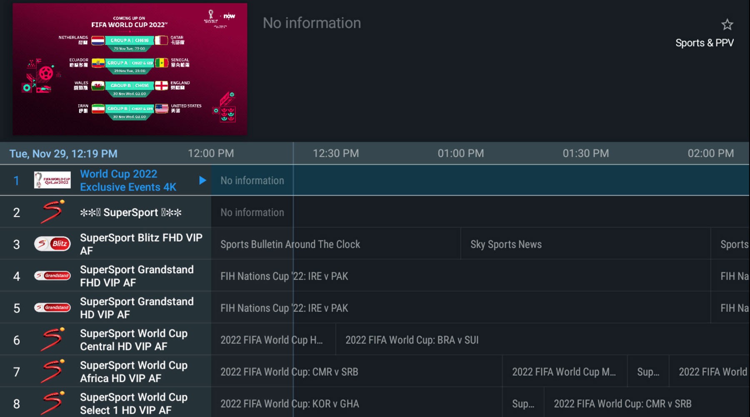Viewport: 750px width, 417px height.
Task: Click the 02:00 PM timeline header
Action: coord(711,153)
